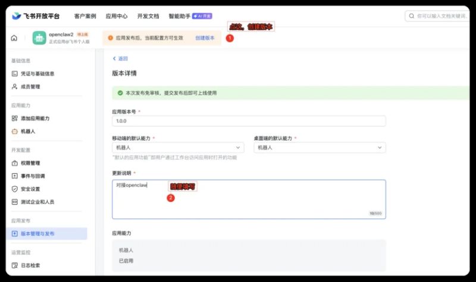Click the AI 开发 badge
Image resolution: width=476 pixels, height=282 pixels.
(x=202, y=16)
